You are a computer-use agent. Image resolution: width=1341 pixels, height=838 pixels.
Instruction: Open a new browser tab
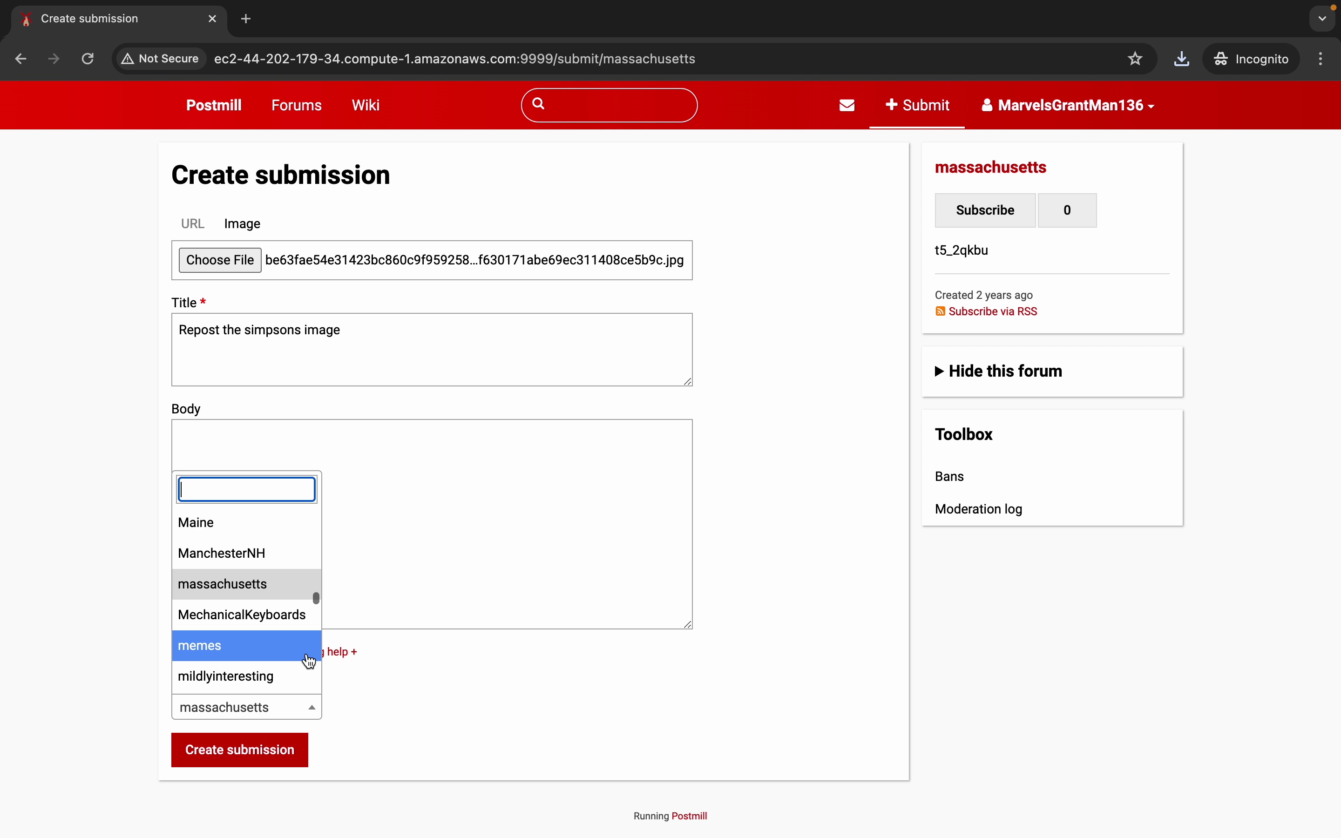tap(246, 19)
